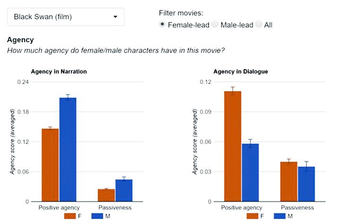Click Passiveness axis label in Dialogue chart
Screen dimensions: 350x223
tap(297, 207)
